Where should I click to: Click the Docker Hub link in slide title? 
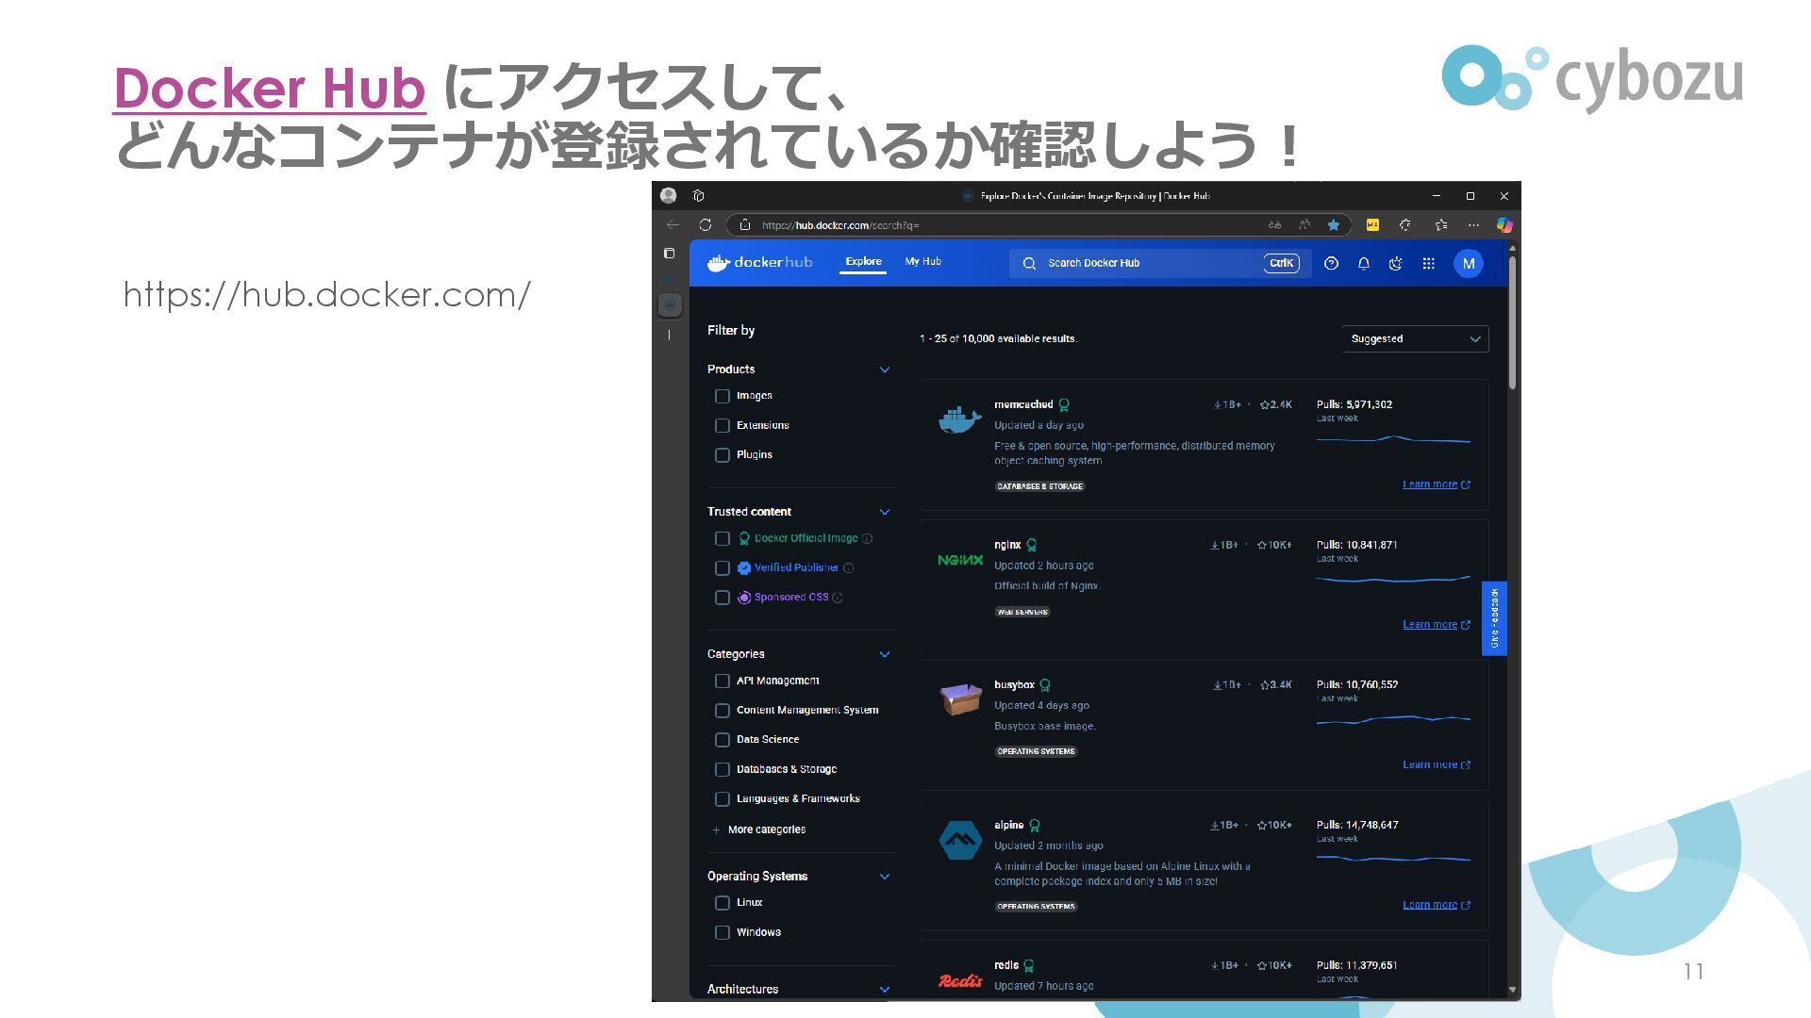point(270,88)
